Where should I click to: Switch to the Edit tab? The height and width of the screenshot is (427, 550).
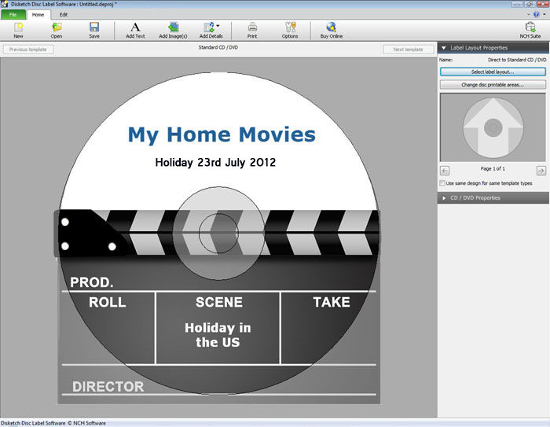[64, 15]
